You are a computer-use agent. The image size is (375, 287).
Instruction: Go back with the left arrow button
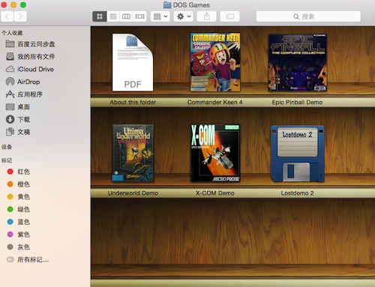click(7, 16)
